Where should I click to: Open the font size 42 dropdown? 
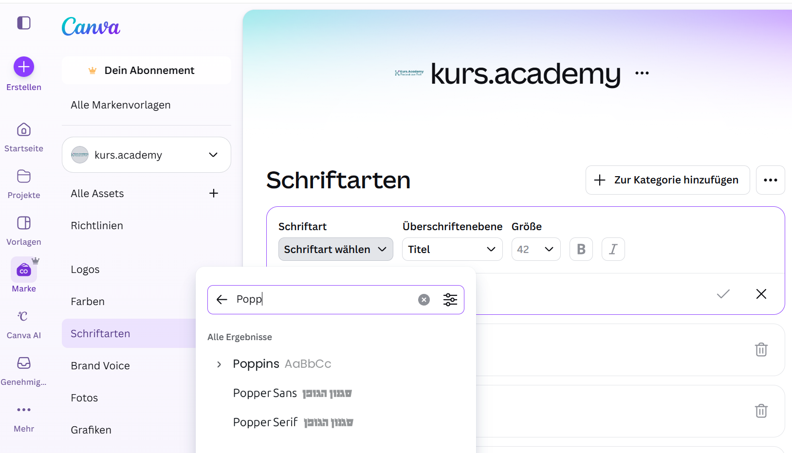535,249
